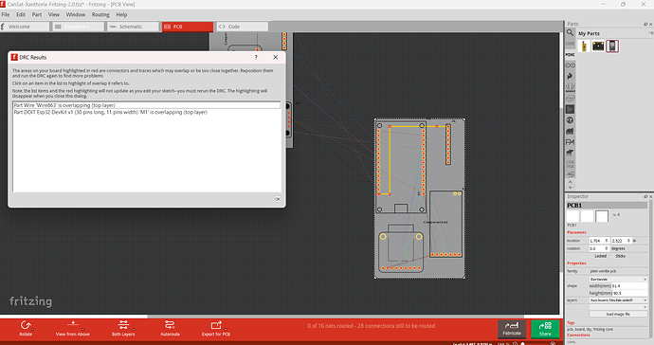Click the Fabricate button
The image size is (654, 345).
[x=512, y=329]
